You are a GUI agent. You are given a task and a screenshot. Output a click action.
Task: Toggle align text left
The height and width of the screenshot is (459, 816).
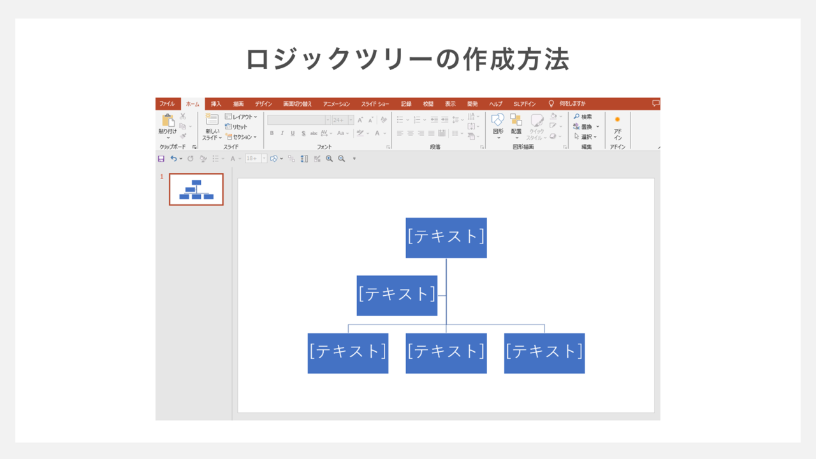tap(400, 133)
